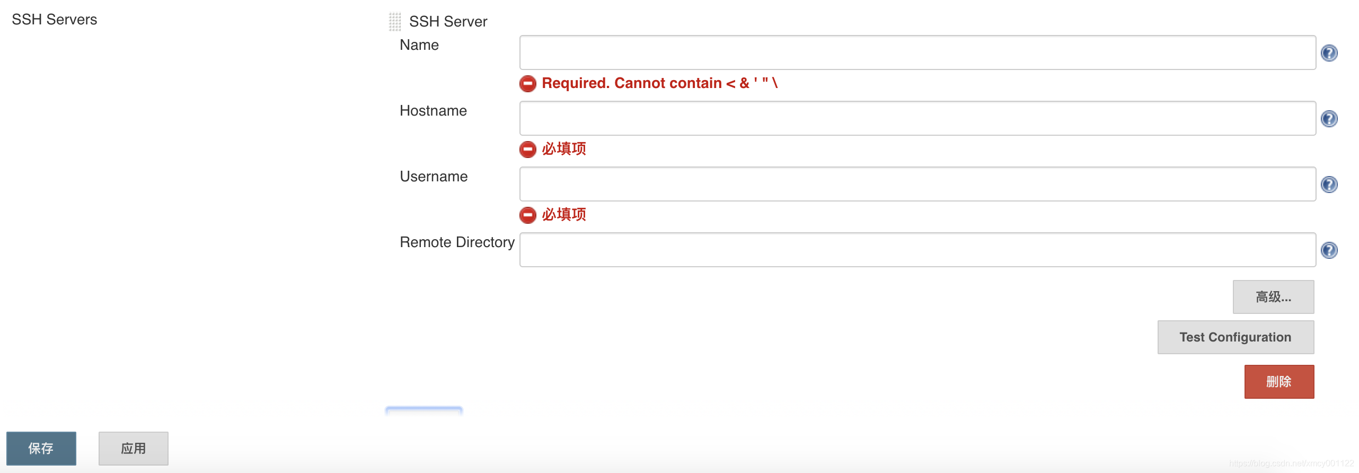Focus the Remote Directory input field
This screenshot has height=473, width=1359.
click(x=917, y=250)
